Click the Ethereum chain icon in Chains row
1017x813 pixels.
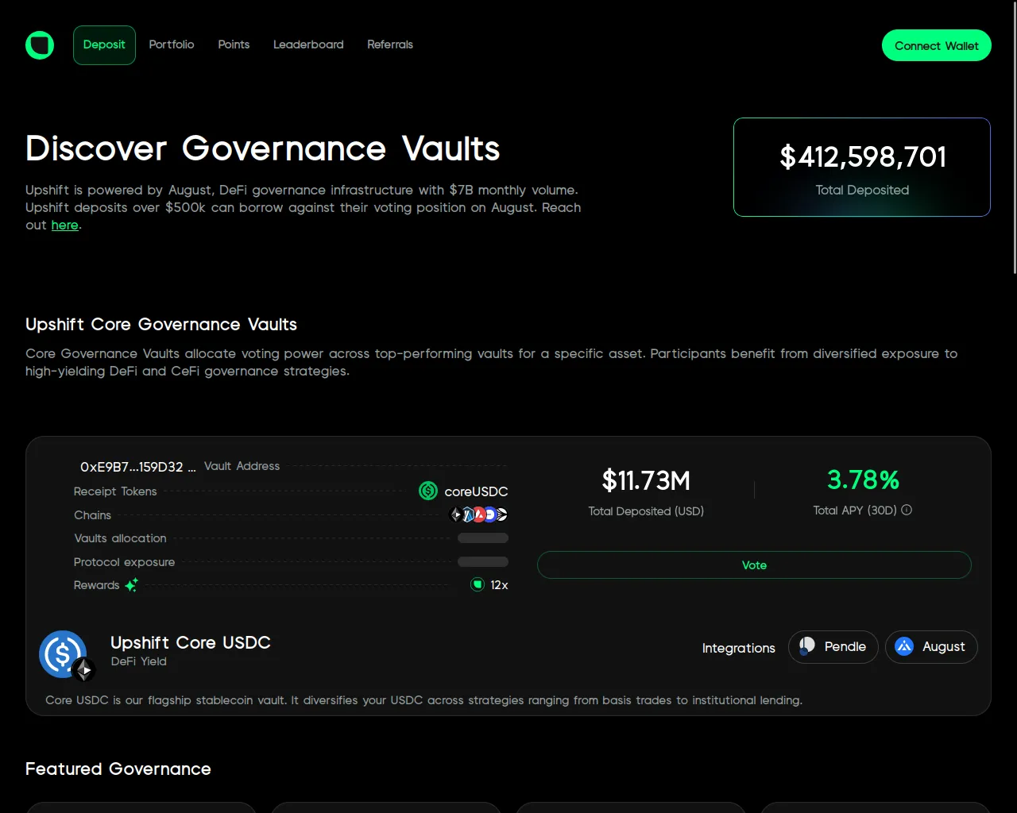456,514
